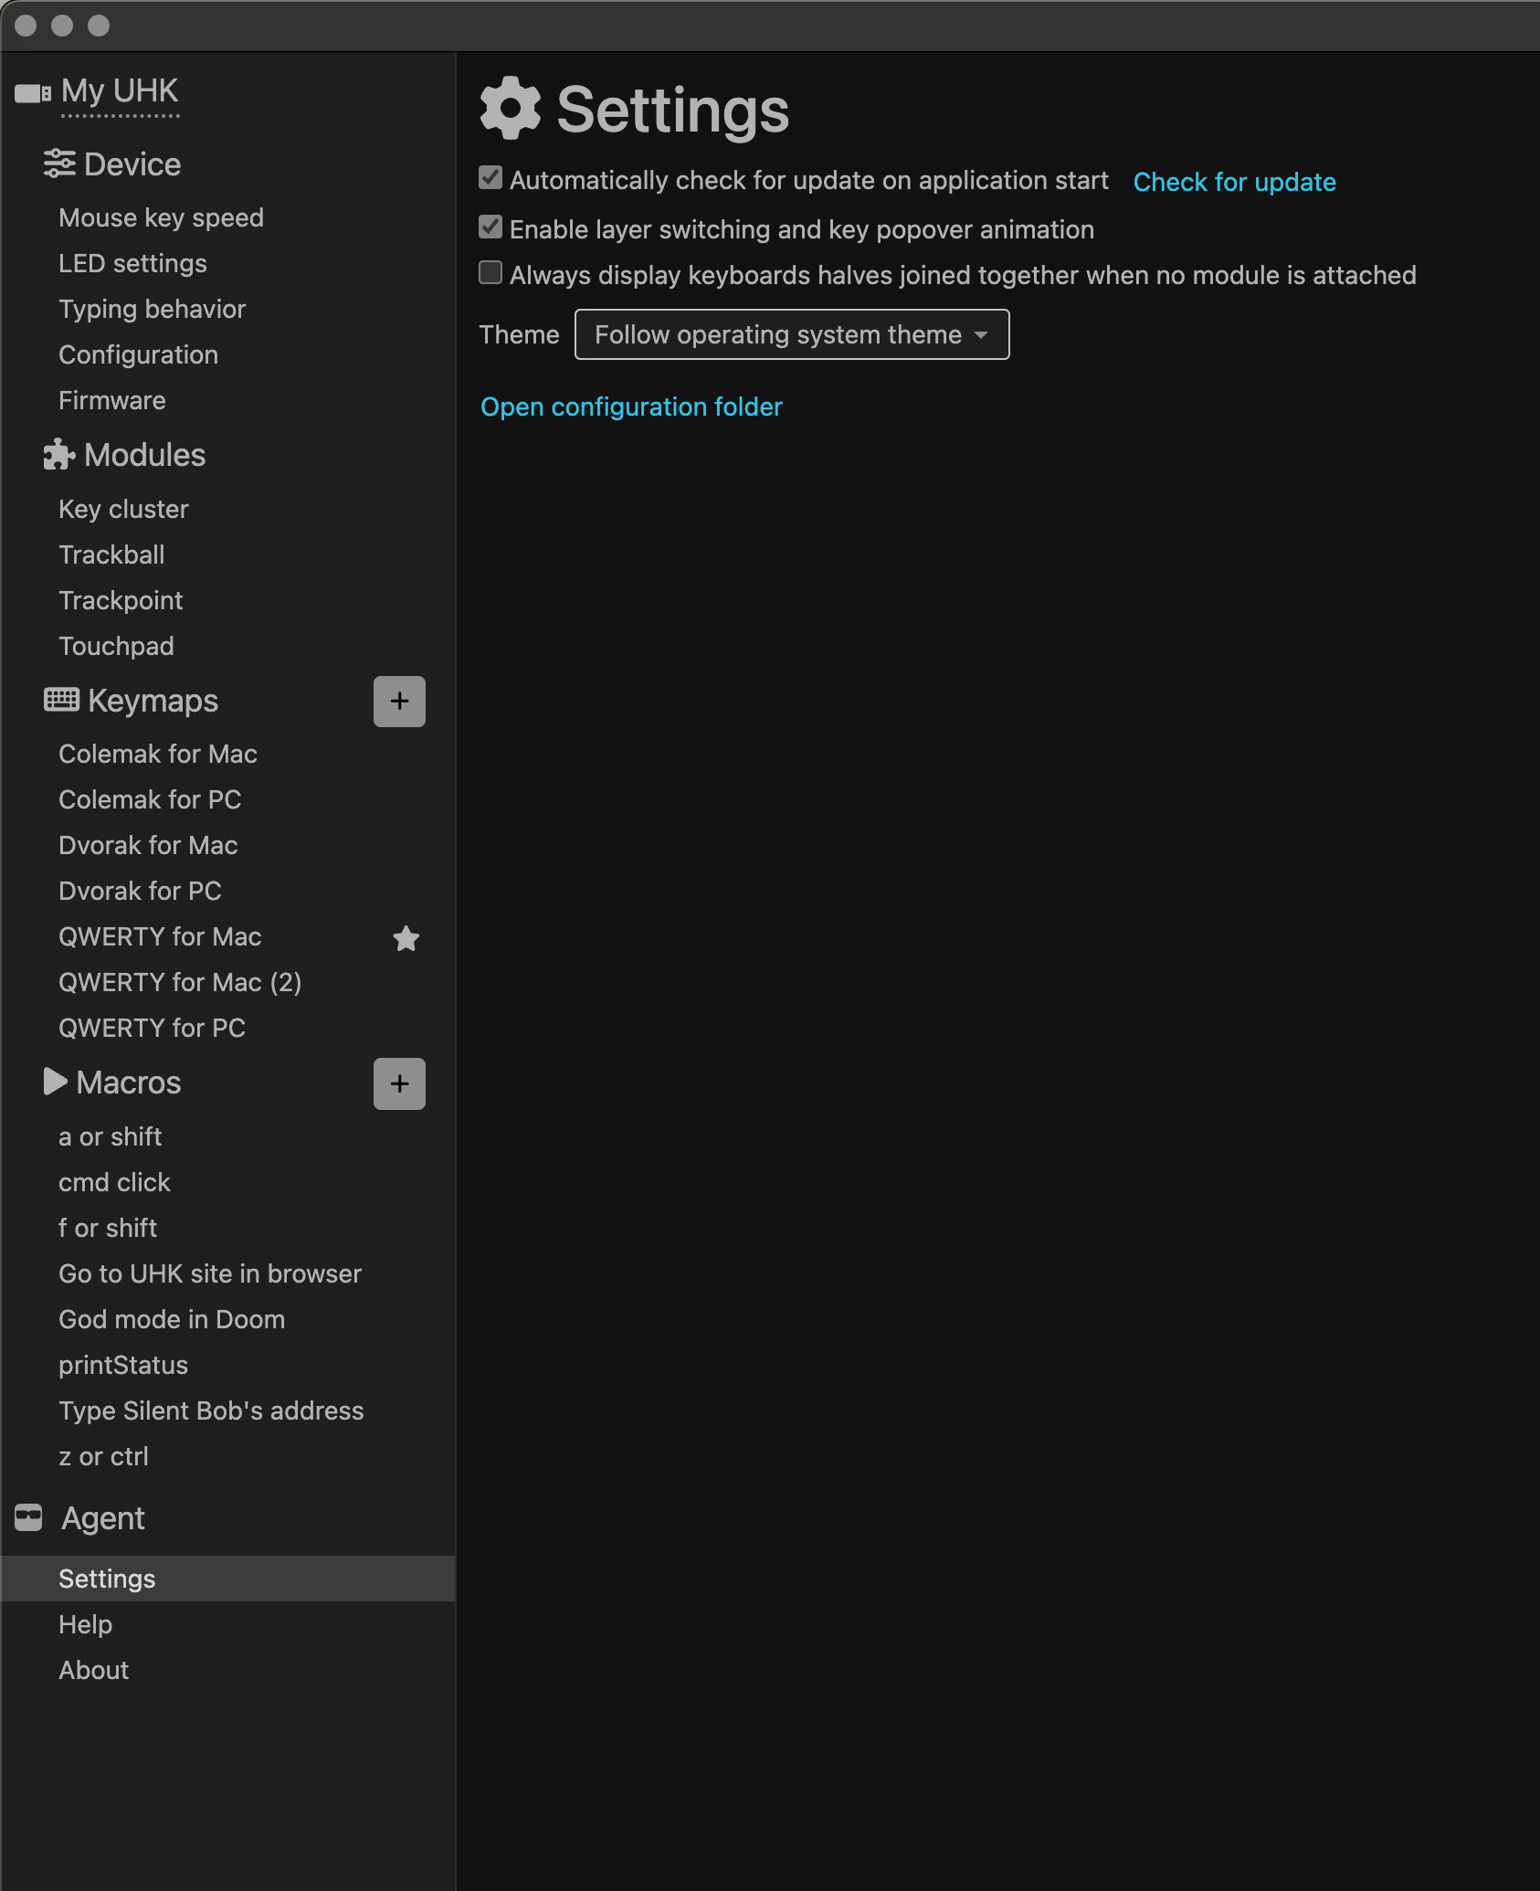Open configuration folder link
The image size is (1540, 1891).
pyautogui.click(x=631, y=407)
